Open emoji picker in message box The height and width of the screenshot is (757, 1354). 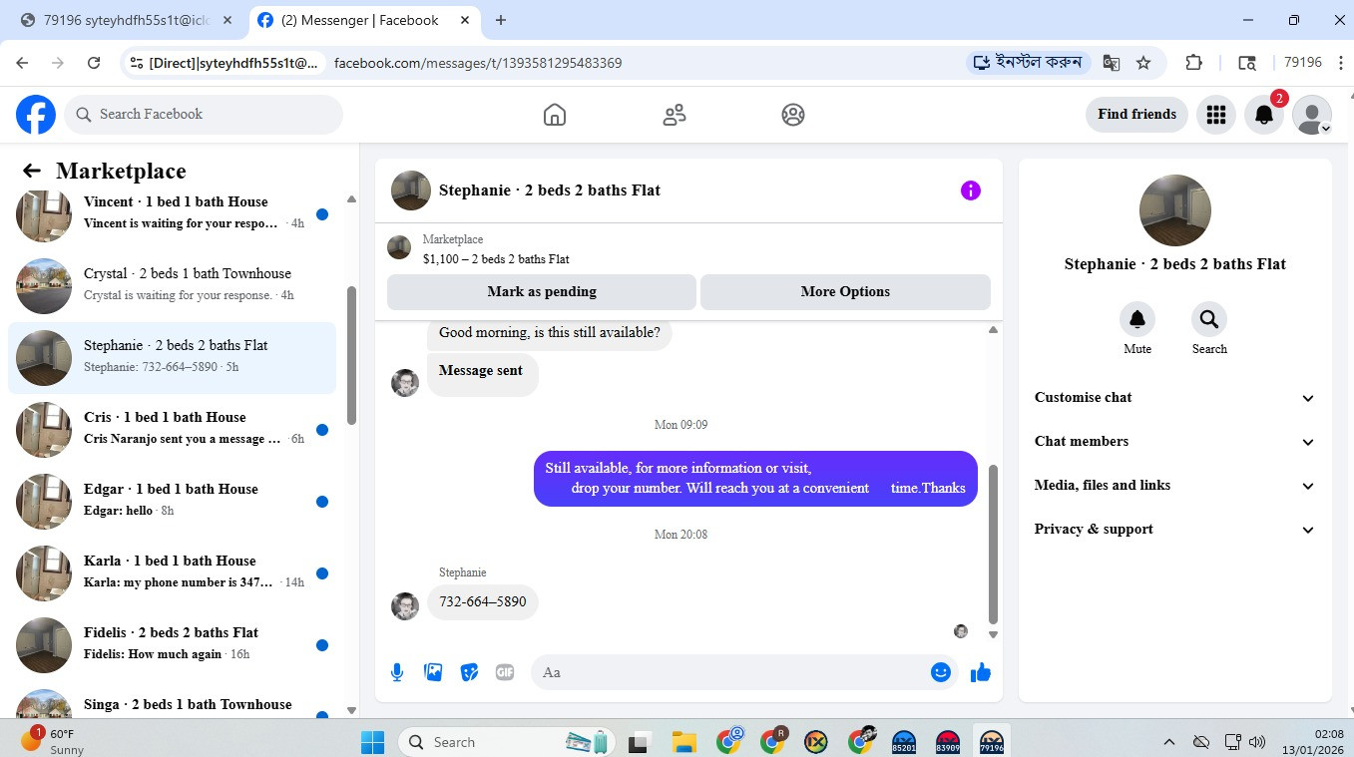pyautogui.click(x=940, y=672)
